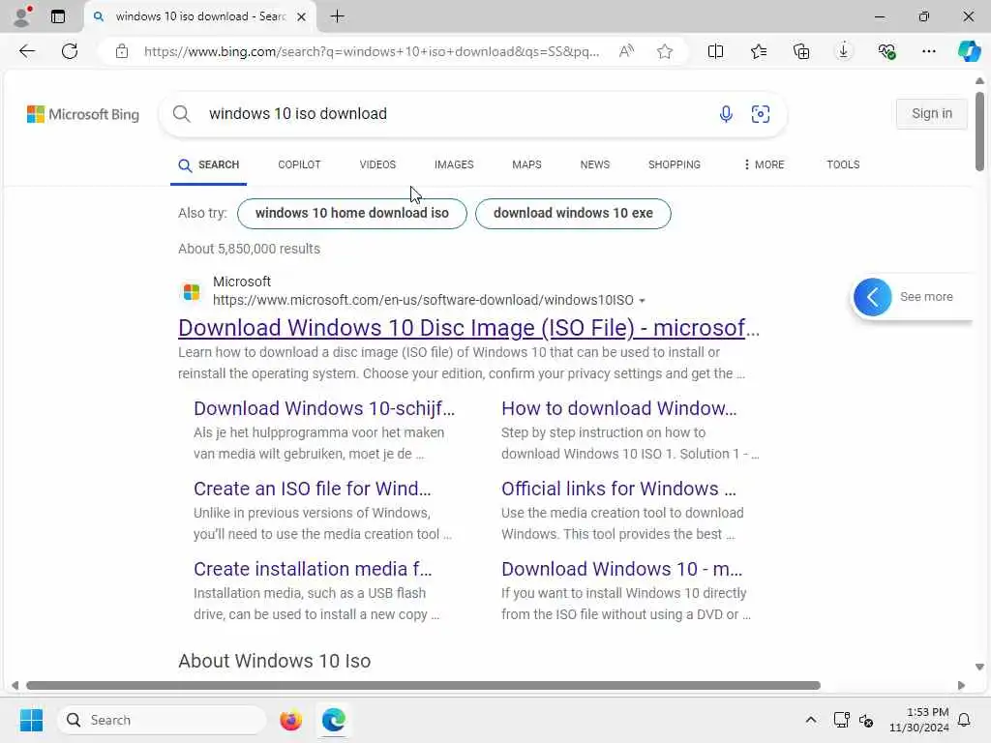Open the notifications bell icon
The width and height of the screenshot is (991, 743).
(964, 720)
